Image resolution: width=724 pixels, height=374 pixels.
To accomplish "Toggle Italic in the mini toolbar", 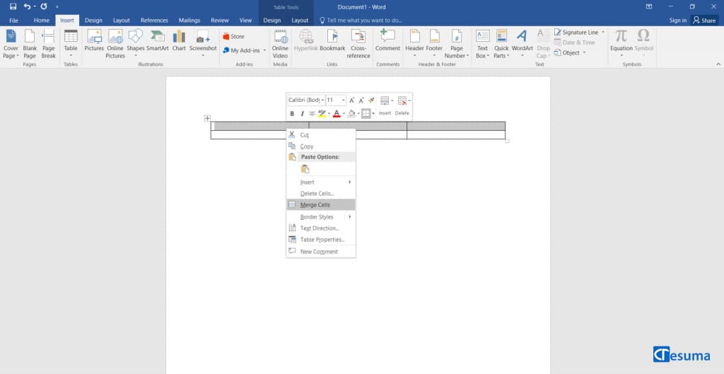I will (303, 114).
